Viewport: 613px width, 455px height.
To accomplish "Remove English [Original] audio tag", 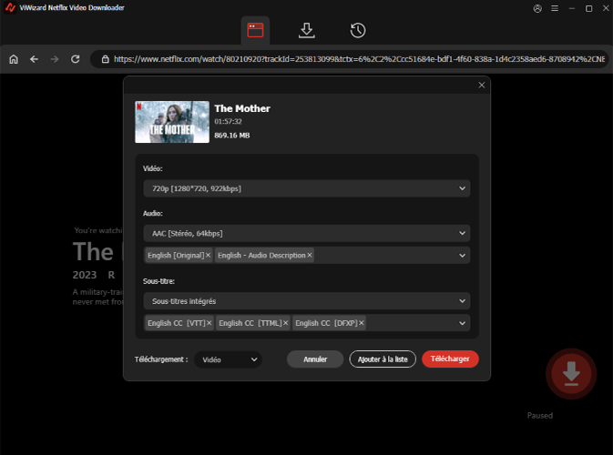I will click(208, 256).
